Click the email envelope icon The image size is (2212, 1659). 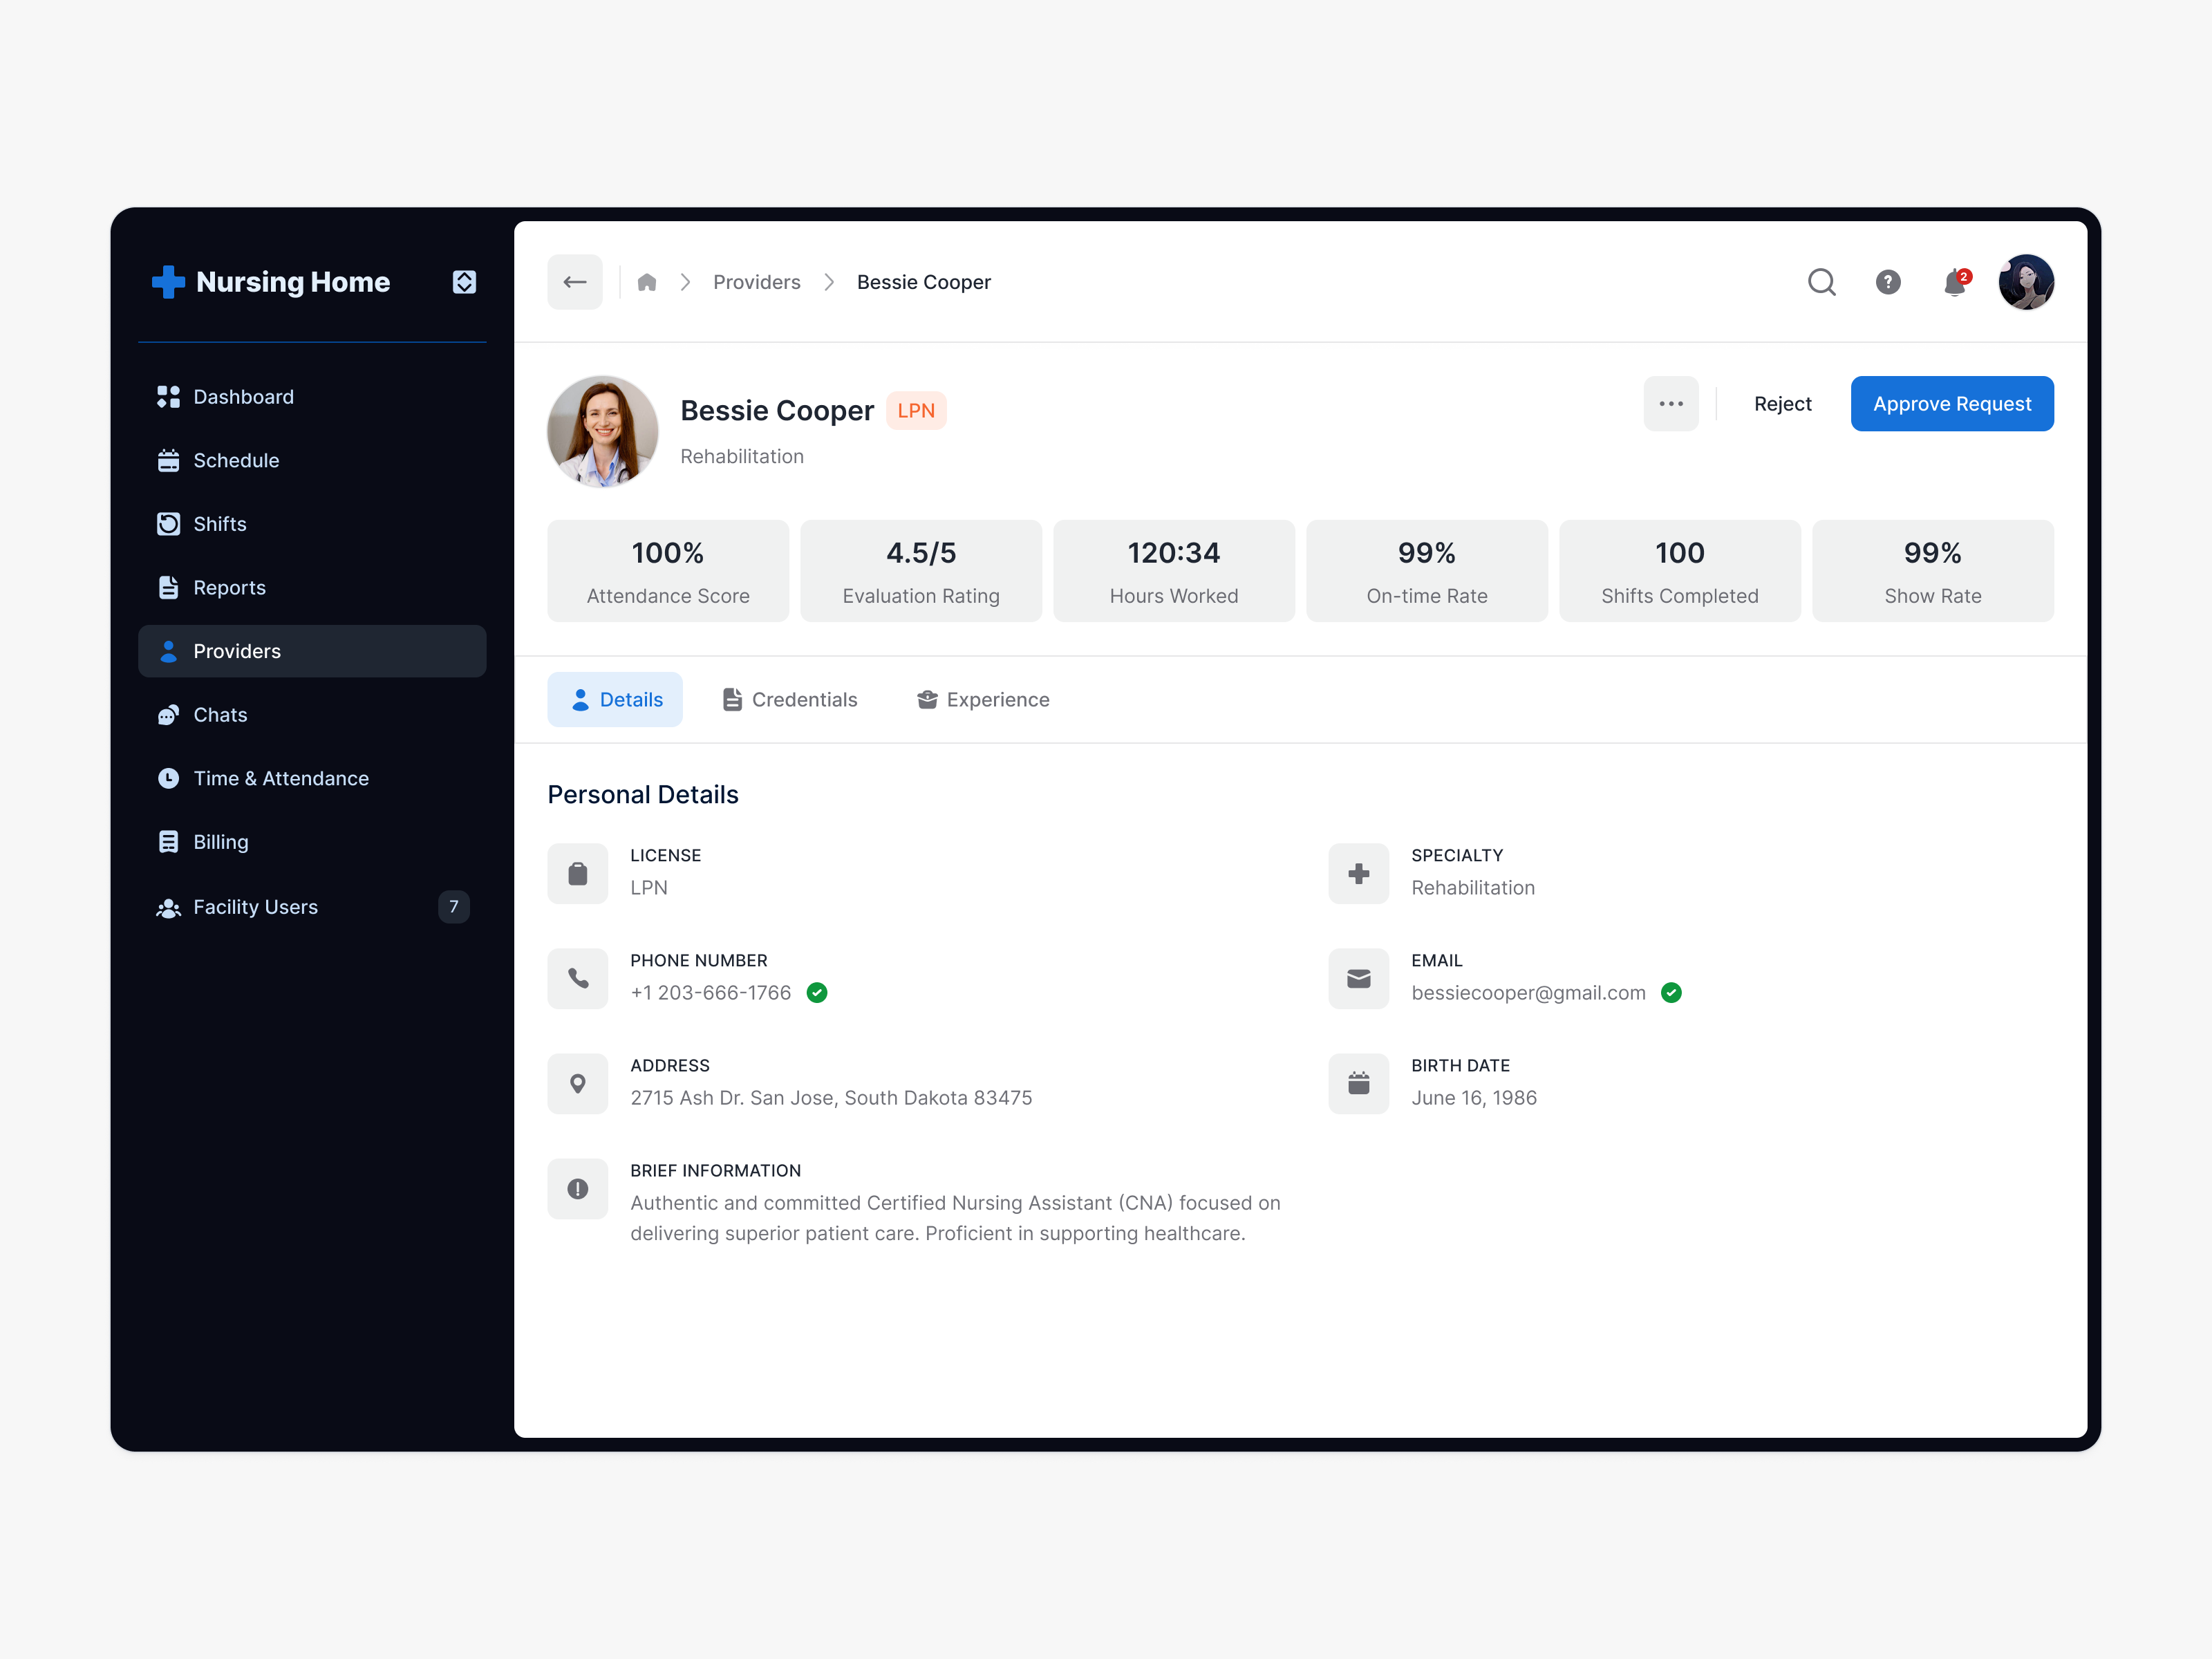pyautogui.click(x=1359, y=979)
